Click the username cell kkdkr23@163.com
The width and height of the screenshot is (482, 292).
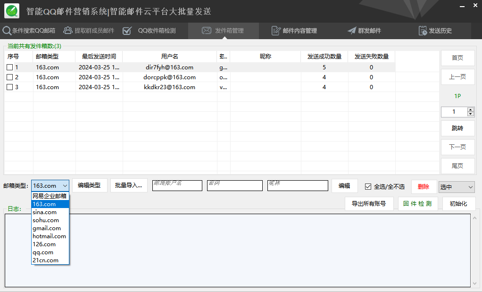coord(170,87)
